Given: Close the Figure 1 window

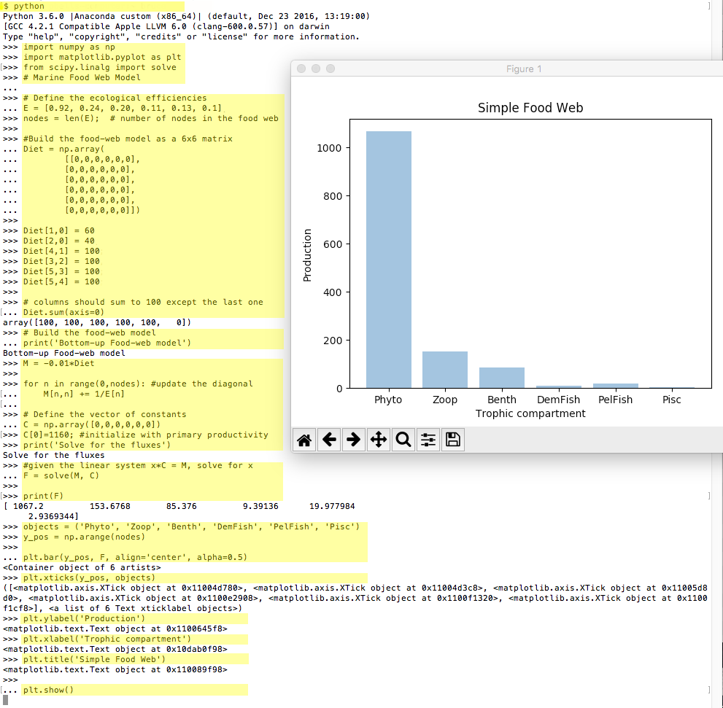Looking at the screenshot, I should coord(301,69).
